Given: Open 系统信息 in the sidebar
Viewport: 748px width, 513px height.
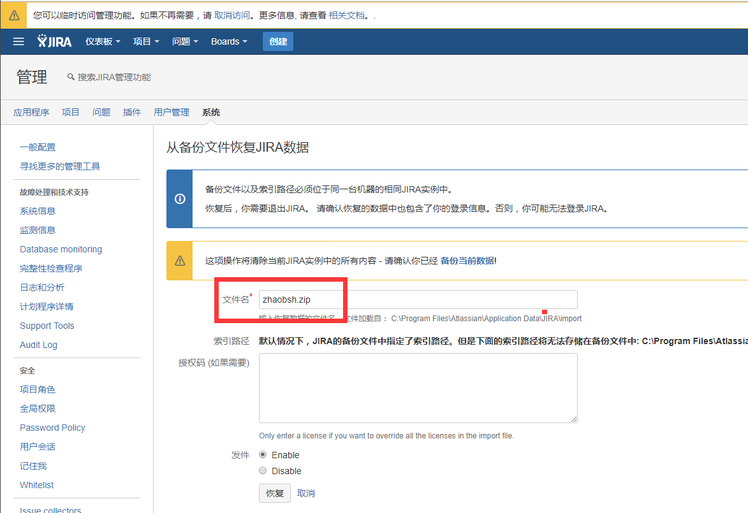Looking at the screenshot, I should pos(38,211).
